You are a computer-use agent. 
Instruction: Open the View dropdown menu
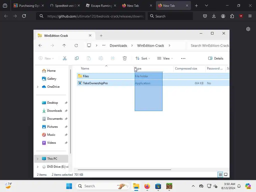[x=165, y=58]
